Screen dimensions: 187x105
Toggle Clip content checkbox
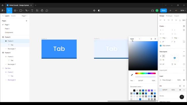160,45
